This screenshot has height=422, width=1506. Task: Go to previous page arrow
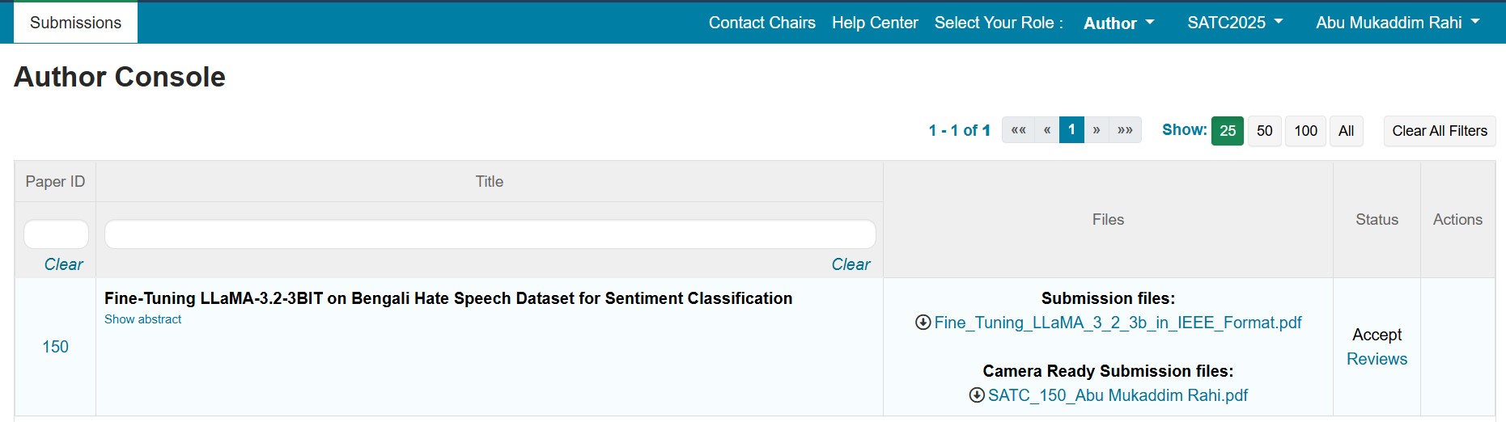[1047, 130]
